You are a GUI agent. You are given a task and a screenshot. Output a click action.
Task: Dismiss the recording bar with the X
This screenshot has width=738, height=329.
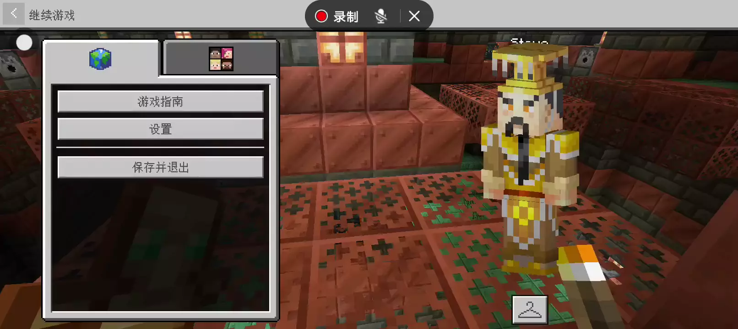[x=414, y=16]
